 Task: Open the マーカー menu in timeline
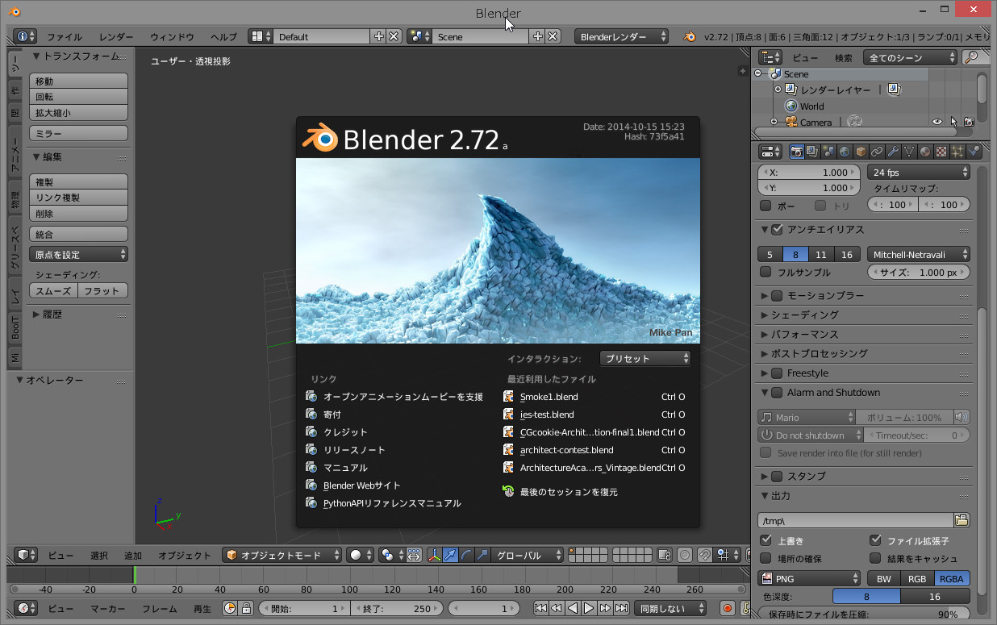click(x=108, y=609)
